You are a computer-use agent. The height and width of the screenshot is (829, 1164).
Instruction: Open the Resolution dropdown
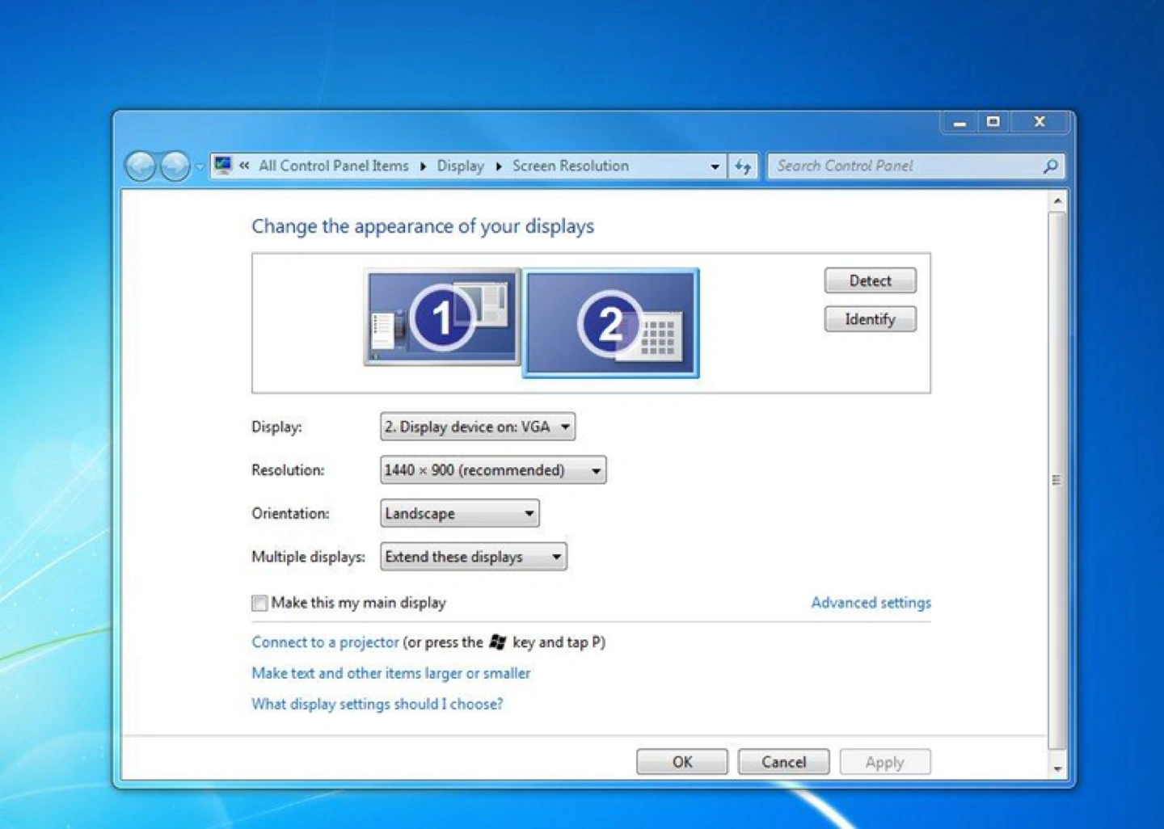[x=493, y=470]
